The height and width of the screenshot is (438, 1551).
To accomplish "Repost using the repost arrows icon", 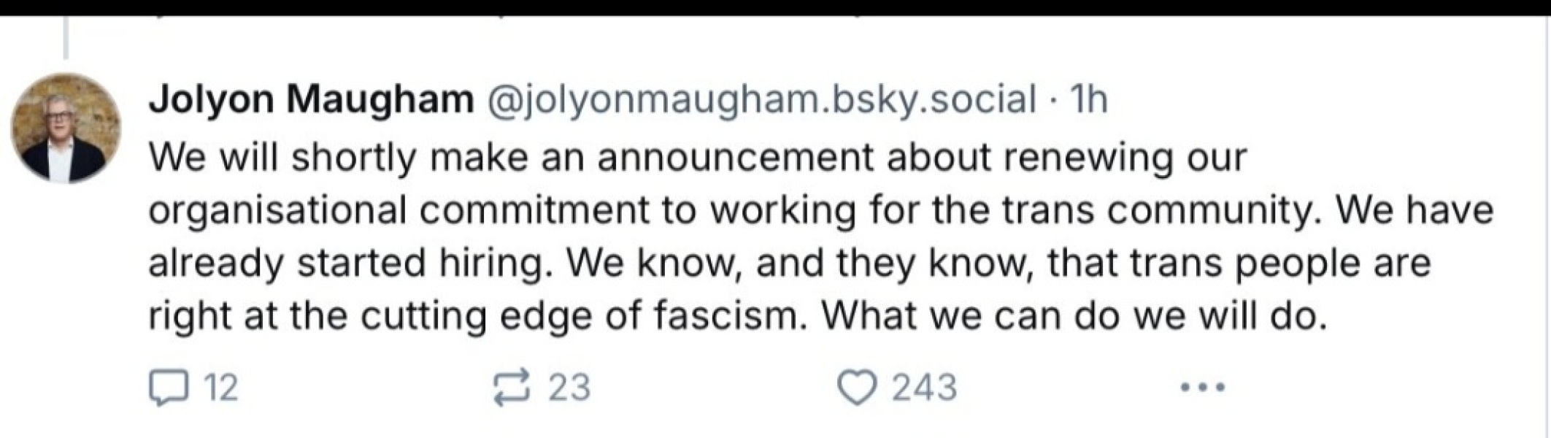I will click(x=511, y=388).
